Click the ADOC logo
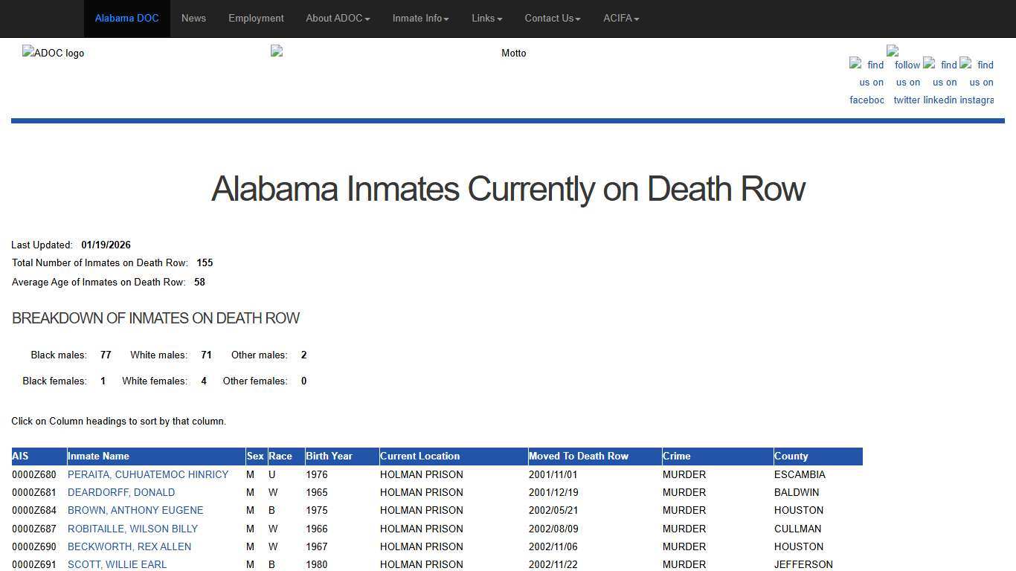This screenshot has width=1016, height=571. click(53, 53)
